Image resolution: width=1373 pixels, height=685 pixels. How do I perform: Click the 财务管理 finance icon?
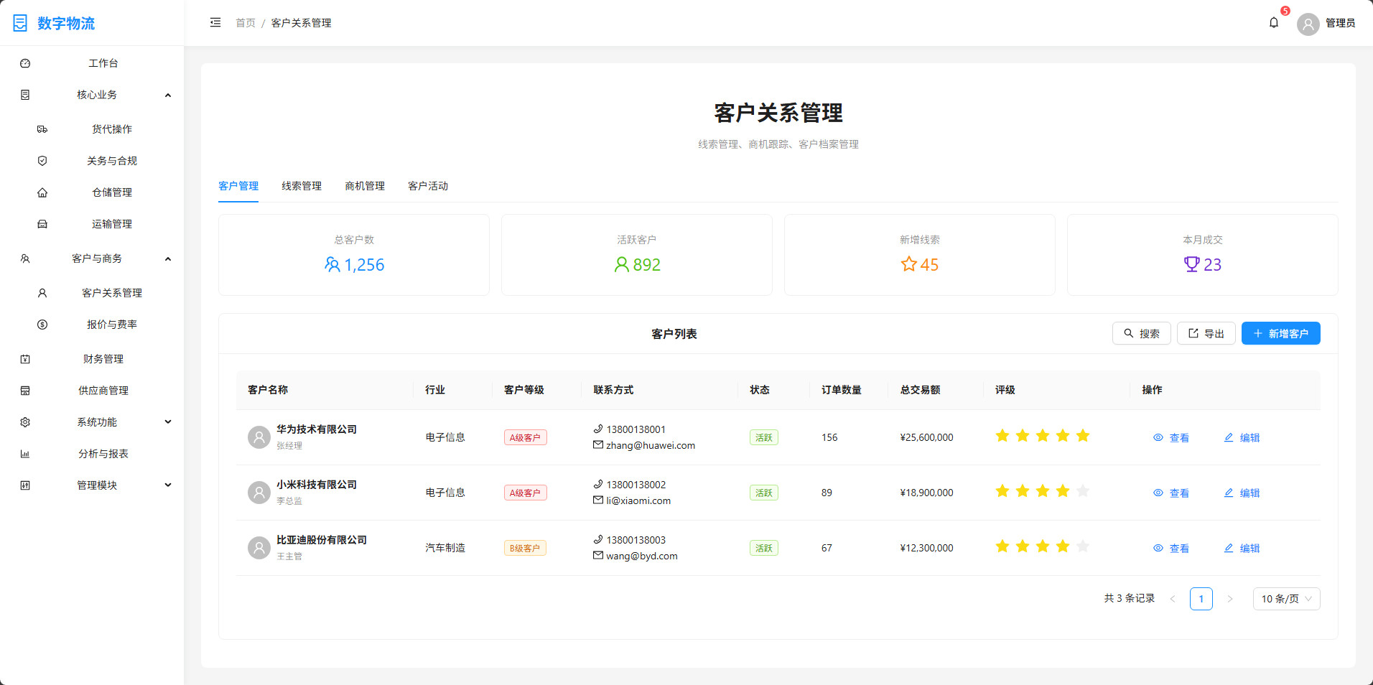click(x=25, y=359)
